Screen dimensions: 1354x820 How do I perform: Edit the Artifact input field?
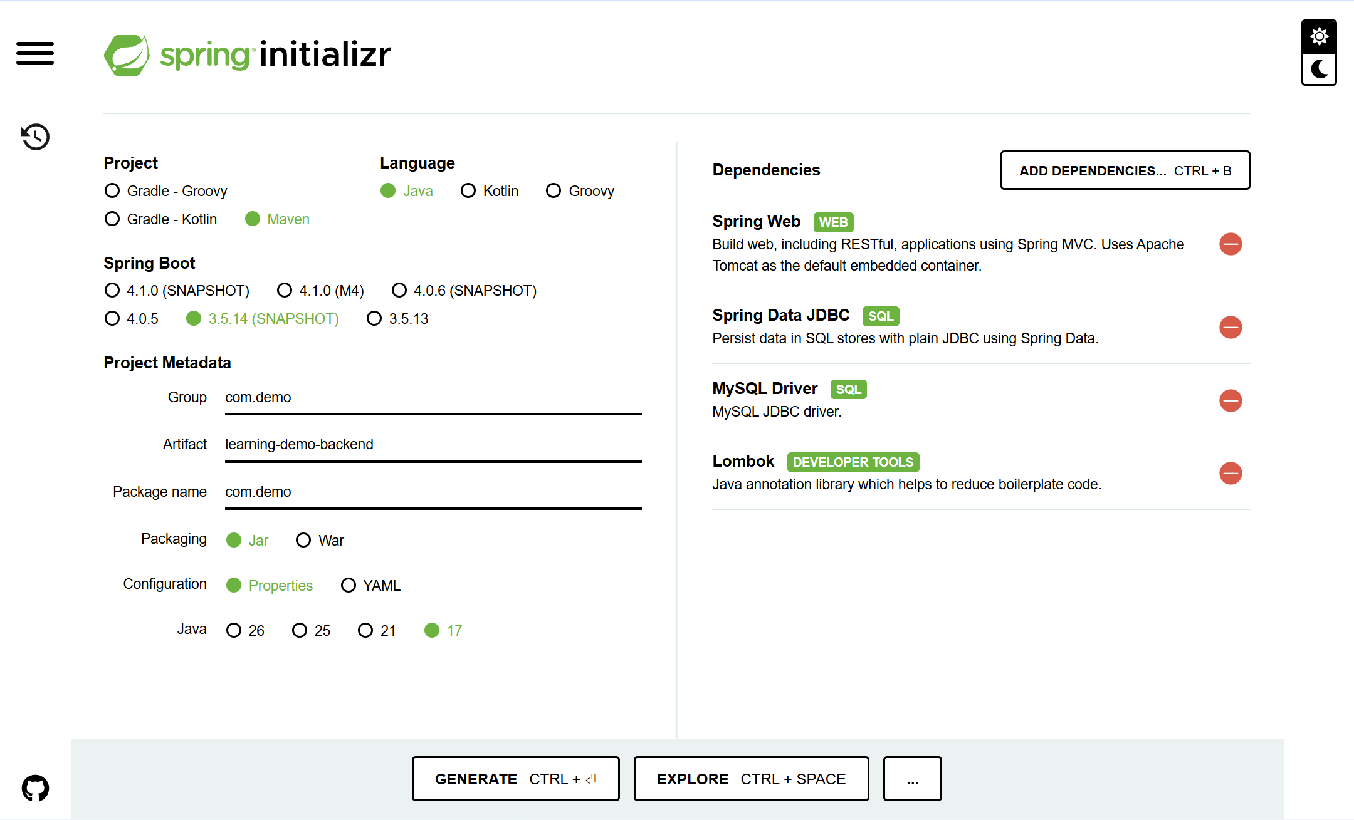point(433,444)
